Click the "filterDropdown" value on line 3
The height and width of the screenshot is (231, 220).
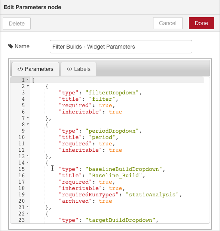click(112, 93)
